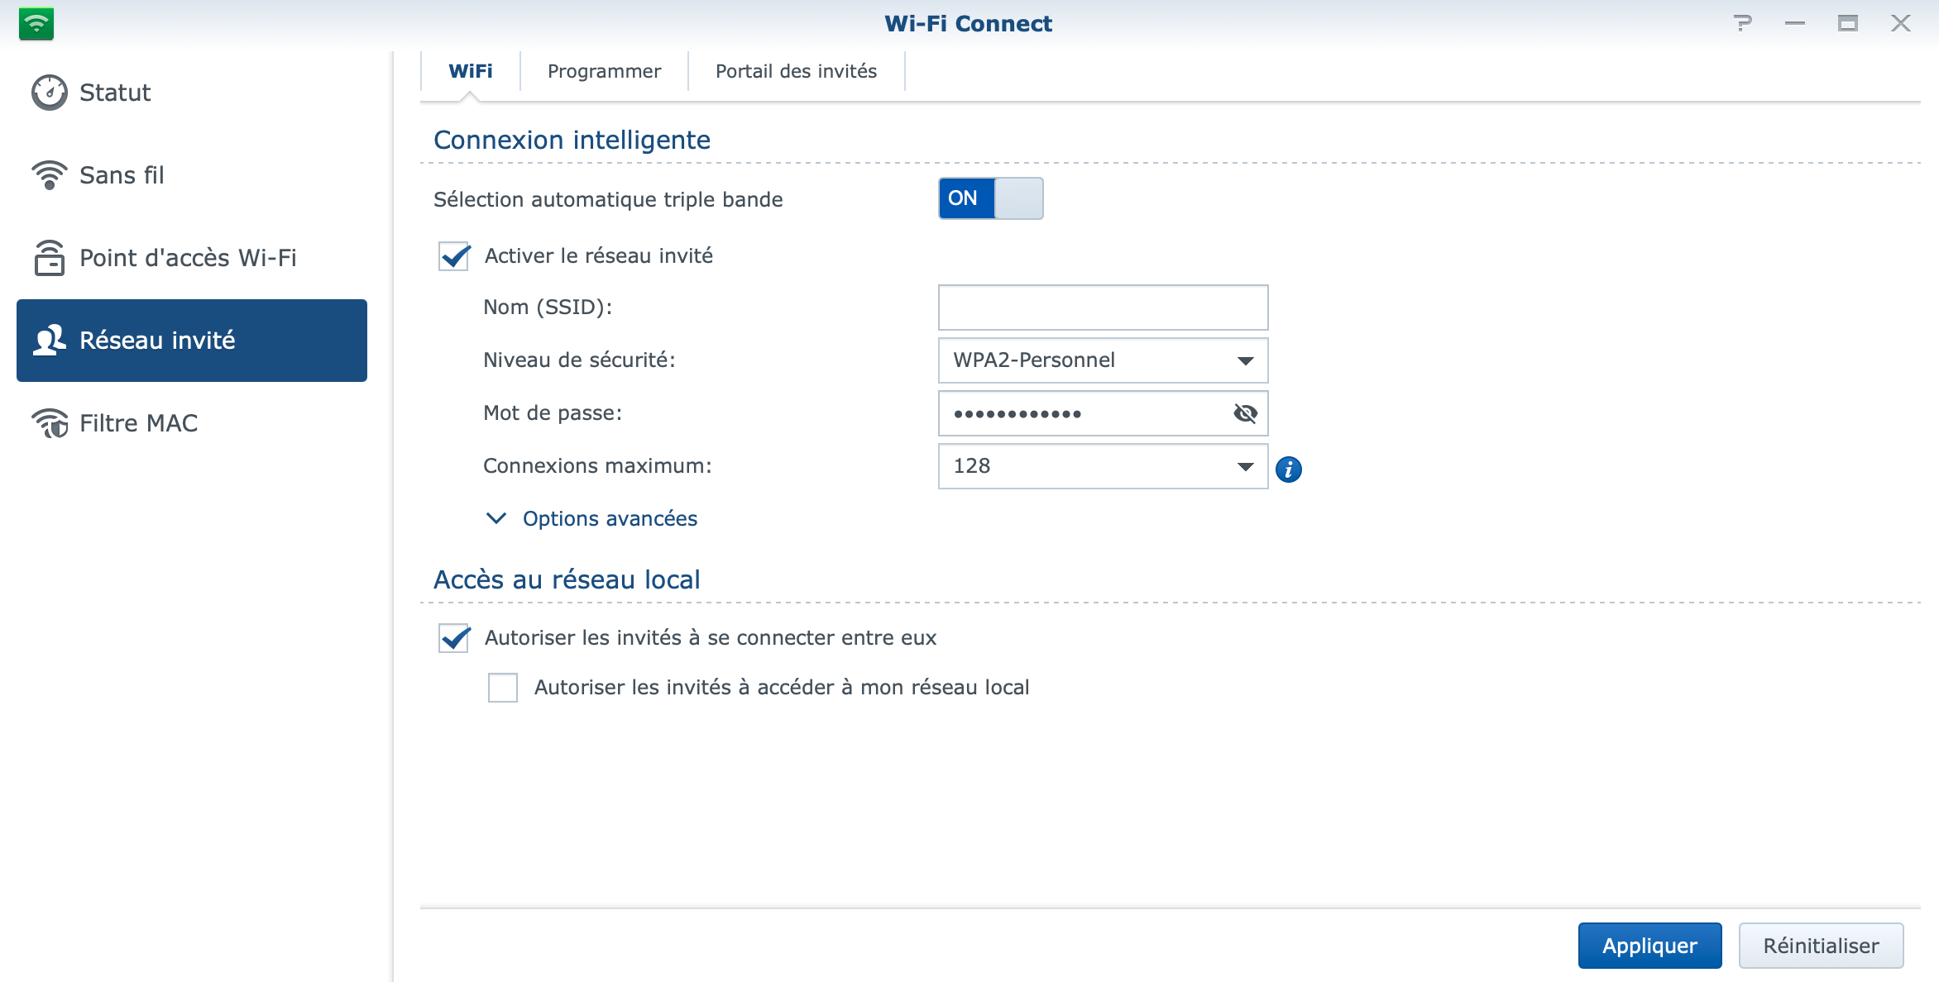Toggle Sélection automatique triple bande switch
The height and width of the screenshot is (982, 1939).
(x=990, y=198)
